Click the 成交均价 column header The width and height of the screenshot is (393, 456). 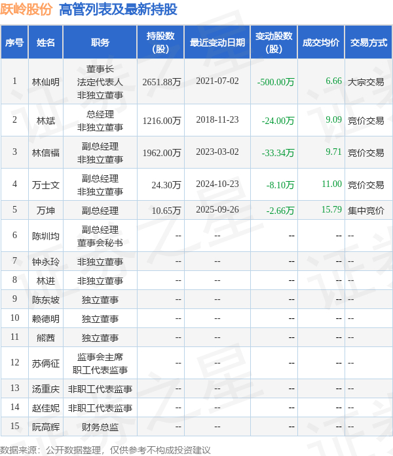coord(321,43)
